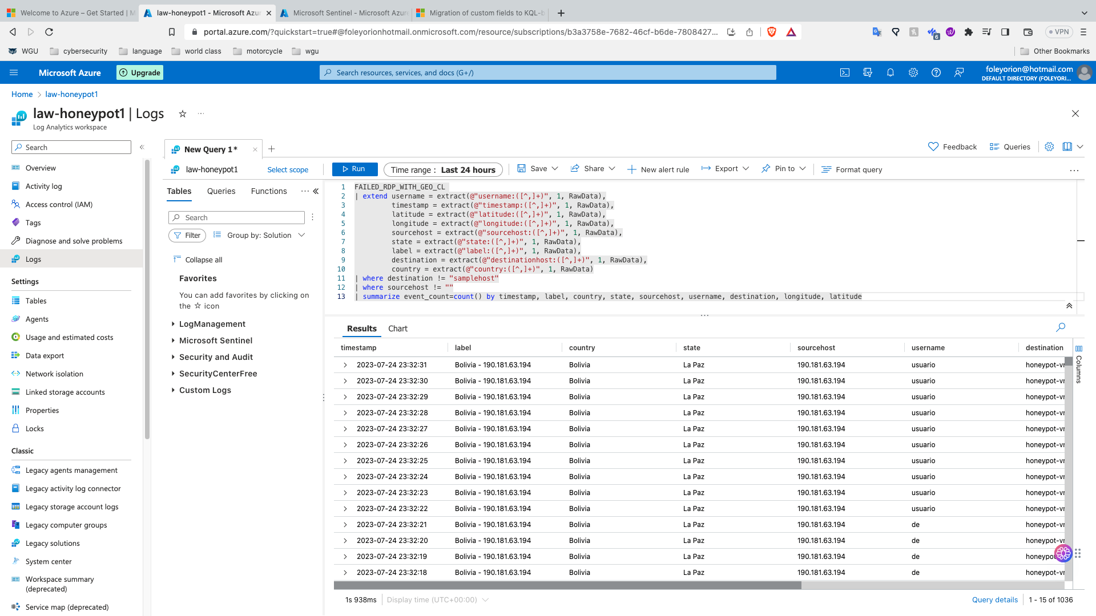
Task: Select the Tables tab
Action: [179, 191]
